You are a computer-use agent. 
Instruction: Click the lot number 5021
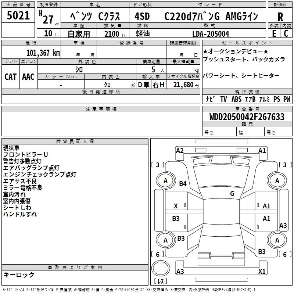pos(18,15)
